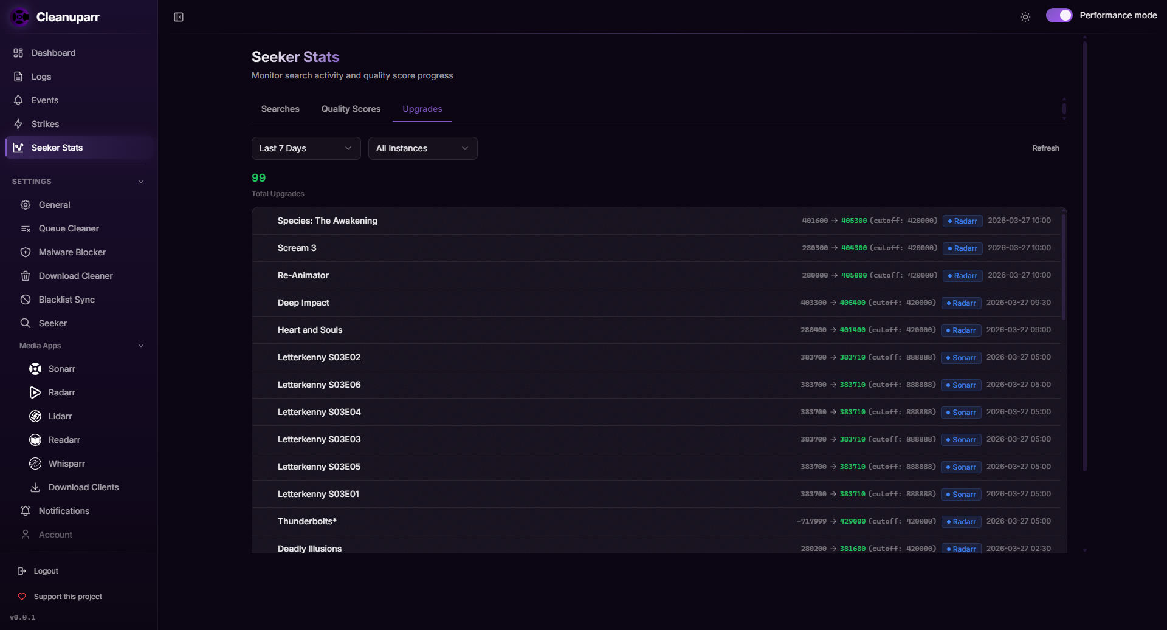Click the sidebar collapse panel icon
Image resolution: width=1167 pixels, height=630 pixels.
[179, 17]
